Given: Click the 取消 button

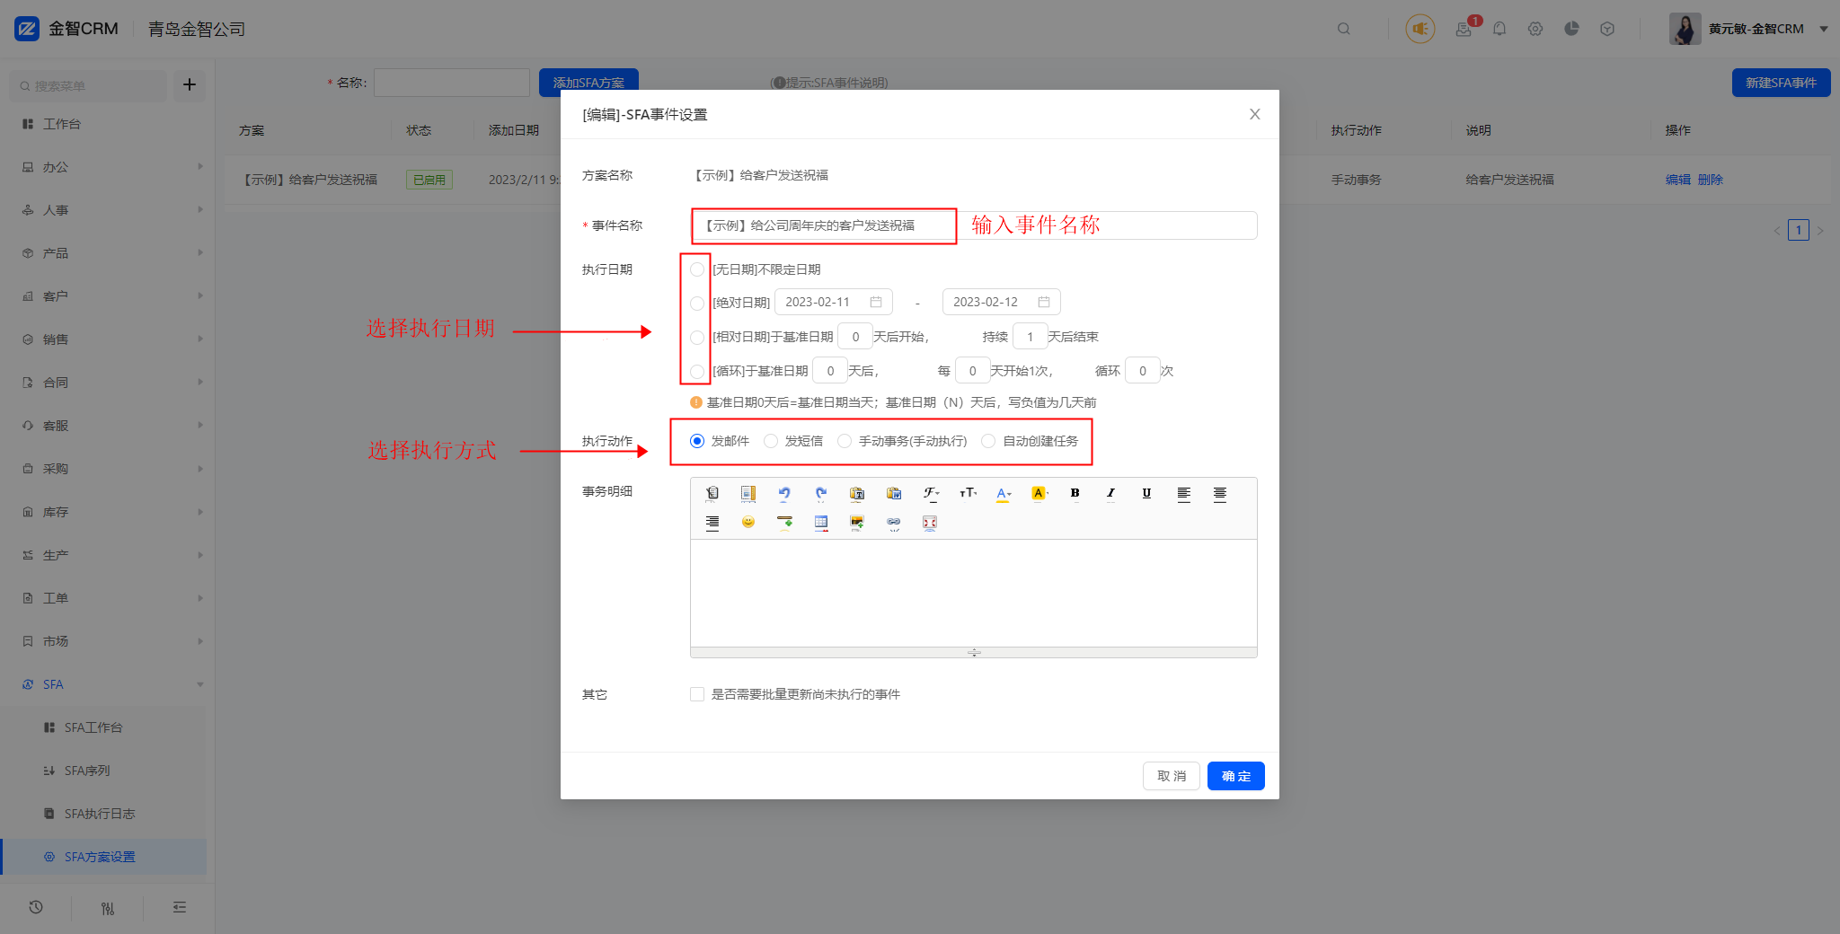Looking at the screenshot, I should (1171, 776).
